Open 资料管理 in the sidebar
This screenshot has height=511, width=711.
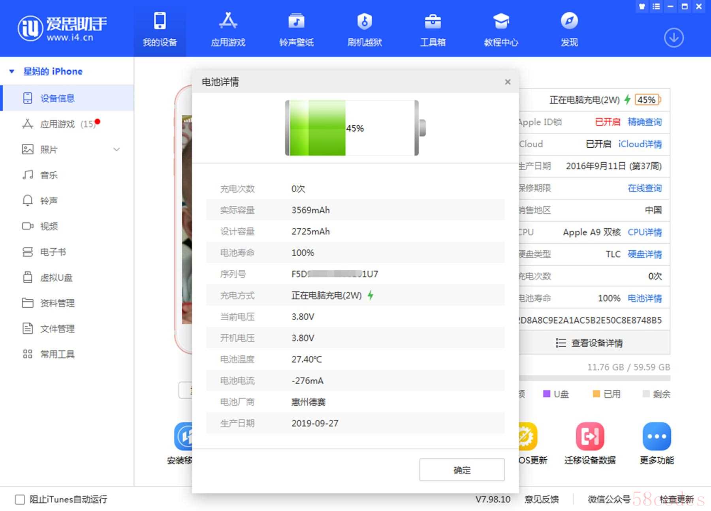pyautogui.click(x=67, y=303)
